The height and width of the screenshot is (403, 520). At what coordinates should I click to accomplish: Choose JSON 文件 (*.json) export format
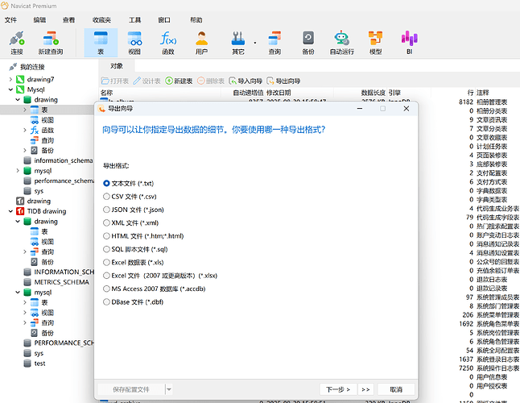tap(134, 210)
